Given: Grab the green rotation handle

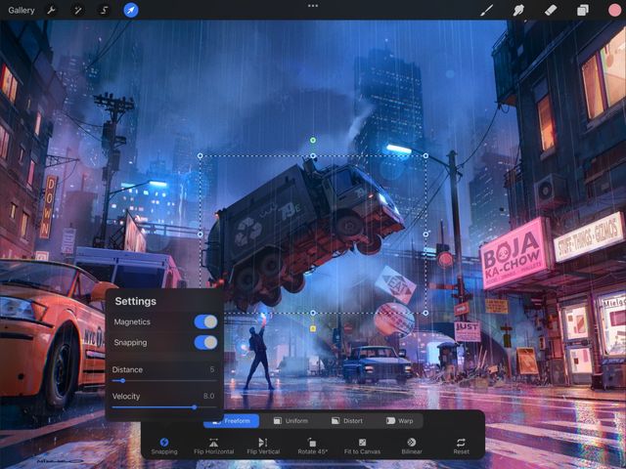Looking at the screenshot, I should pos(313,140).
